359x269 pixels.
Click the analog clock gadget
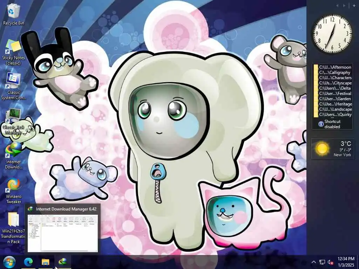pos(332,34)
